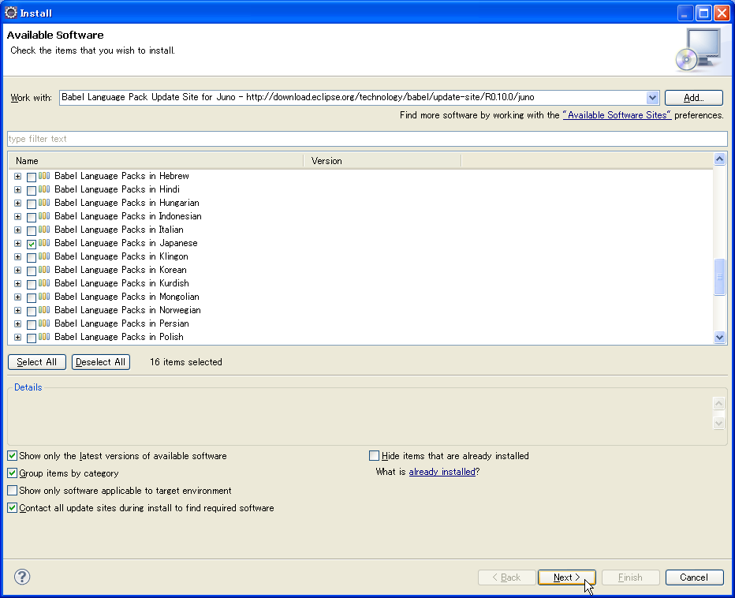Open the already installed link

442,472
